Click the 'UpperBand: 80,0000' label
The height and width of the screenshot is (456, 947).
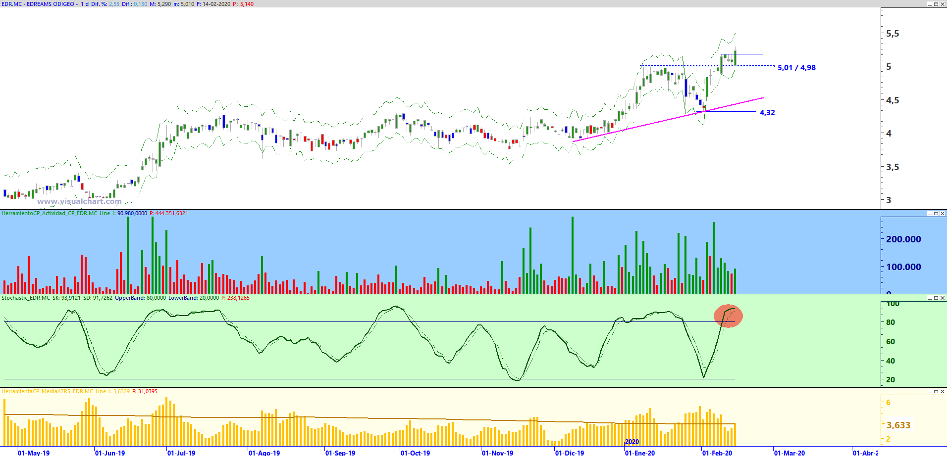pyautogui.click(x=140, y=298)
